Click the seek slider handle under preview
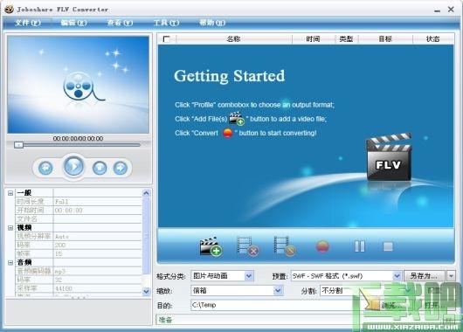Viewport: 463px width, 332px height. (19, 145)
